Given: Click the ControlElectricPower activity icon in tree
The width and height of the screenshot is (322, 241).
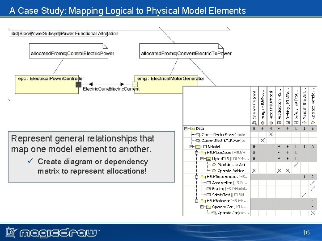Looking at the screenshot, I should [198, 135].
